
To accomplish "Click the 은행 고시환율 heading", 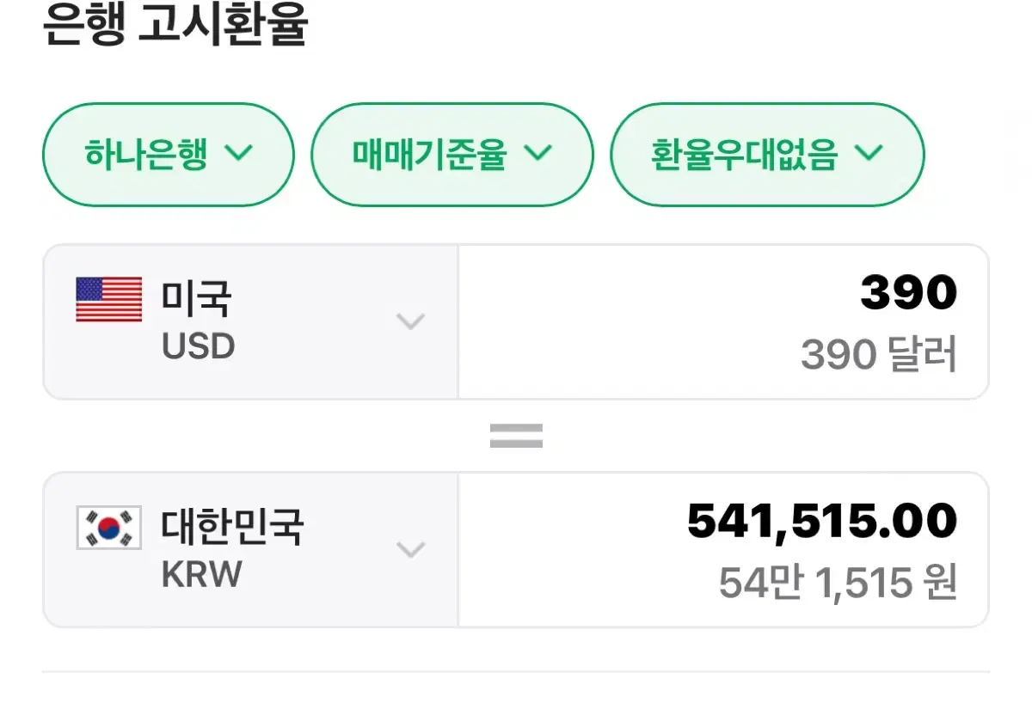I will point(175,28).
